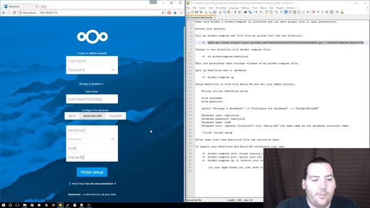Toggle Show All Characters in Notepad++ toolbar

click(281, 12)
